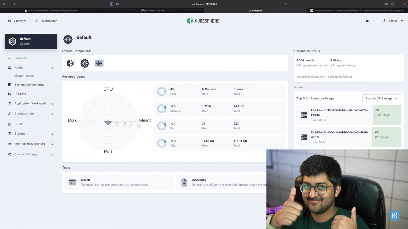Click the Safari address bar
The width and height of the screenshot is (408, 229).
pyautogui.click(x=204, y=4)
